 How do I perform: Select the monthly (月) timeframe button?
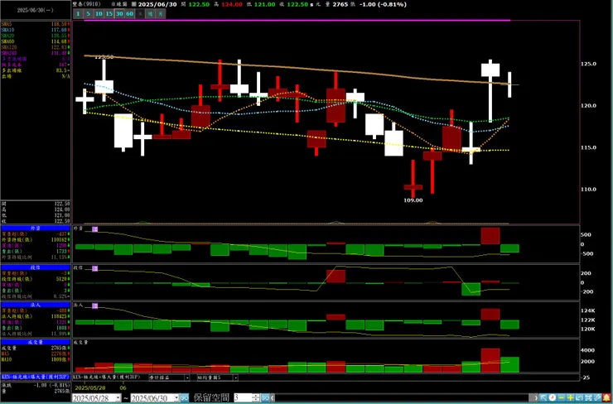[161, 14]
